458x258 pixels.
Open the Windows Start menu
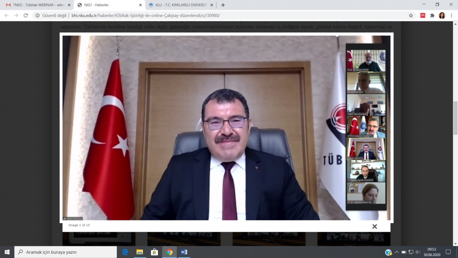pyautogui.click(x=7, y=252)
